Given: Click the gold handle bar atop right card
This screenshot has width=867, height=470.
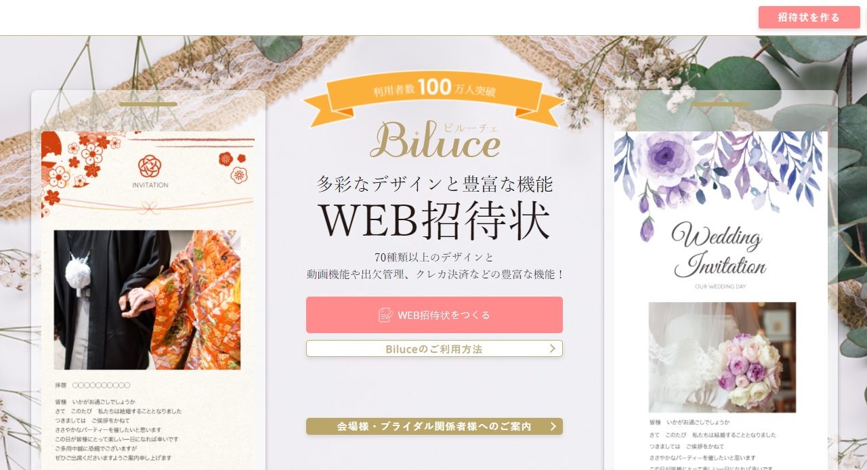Looking at the screenshot, I should (721, 104).
